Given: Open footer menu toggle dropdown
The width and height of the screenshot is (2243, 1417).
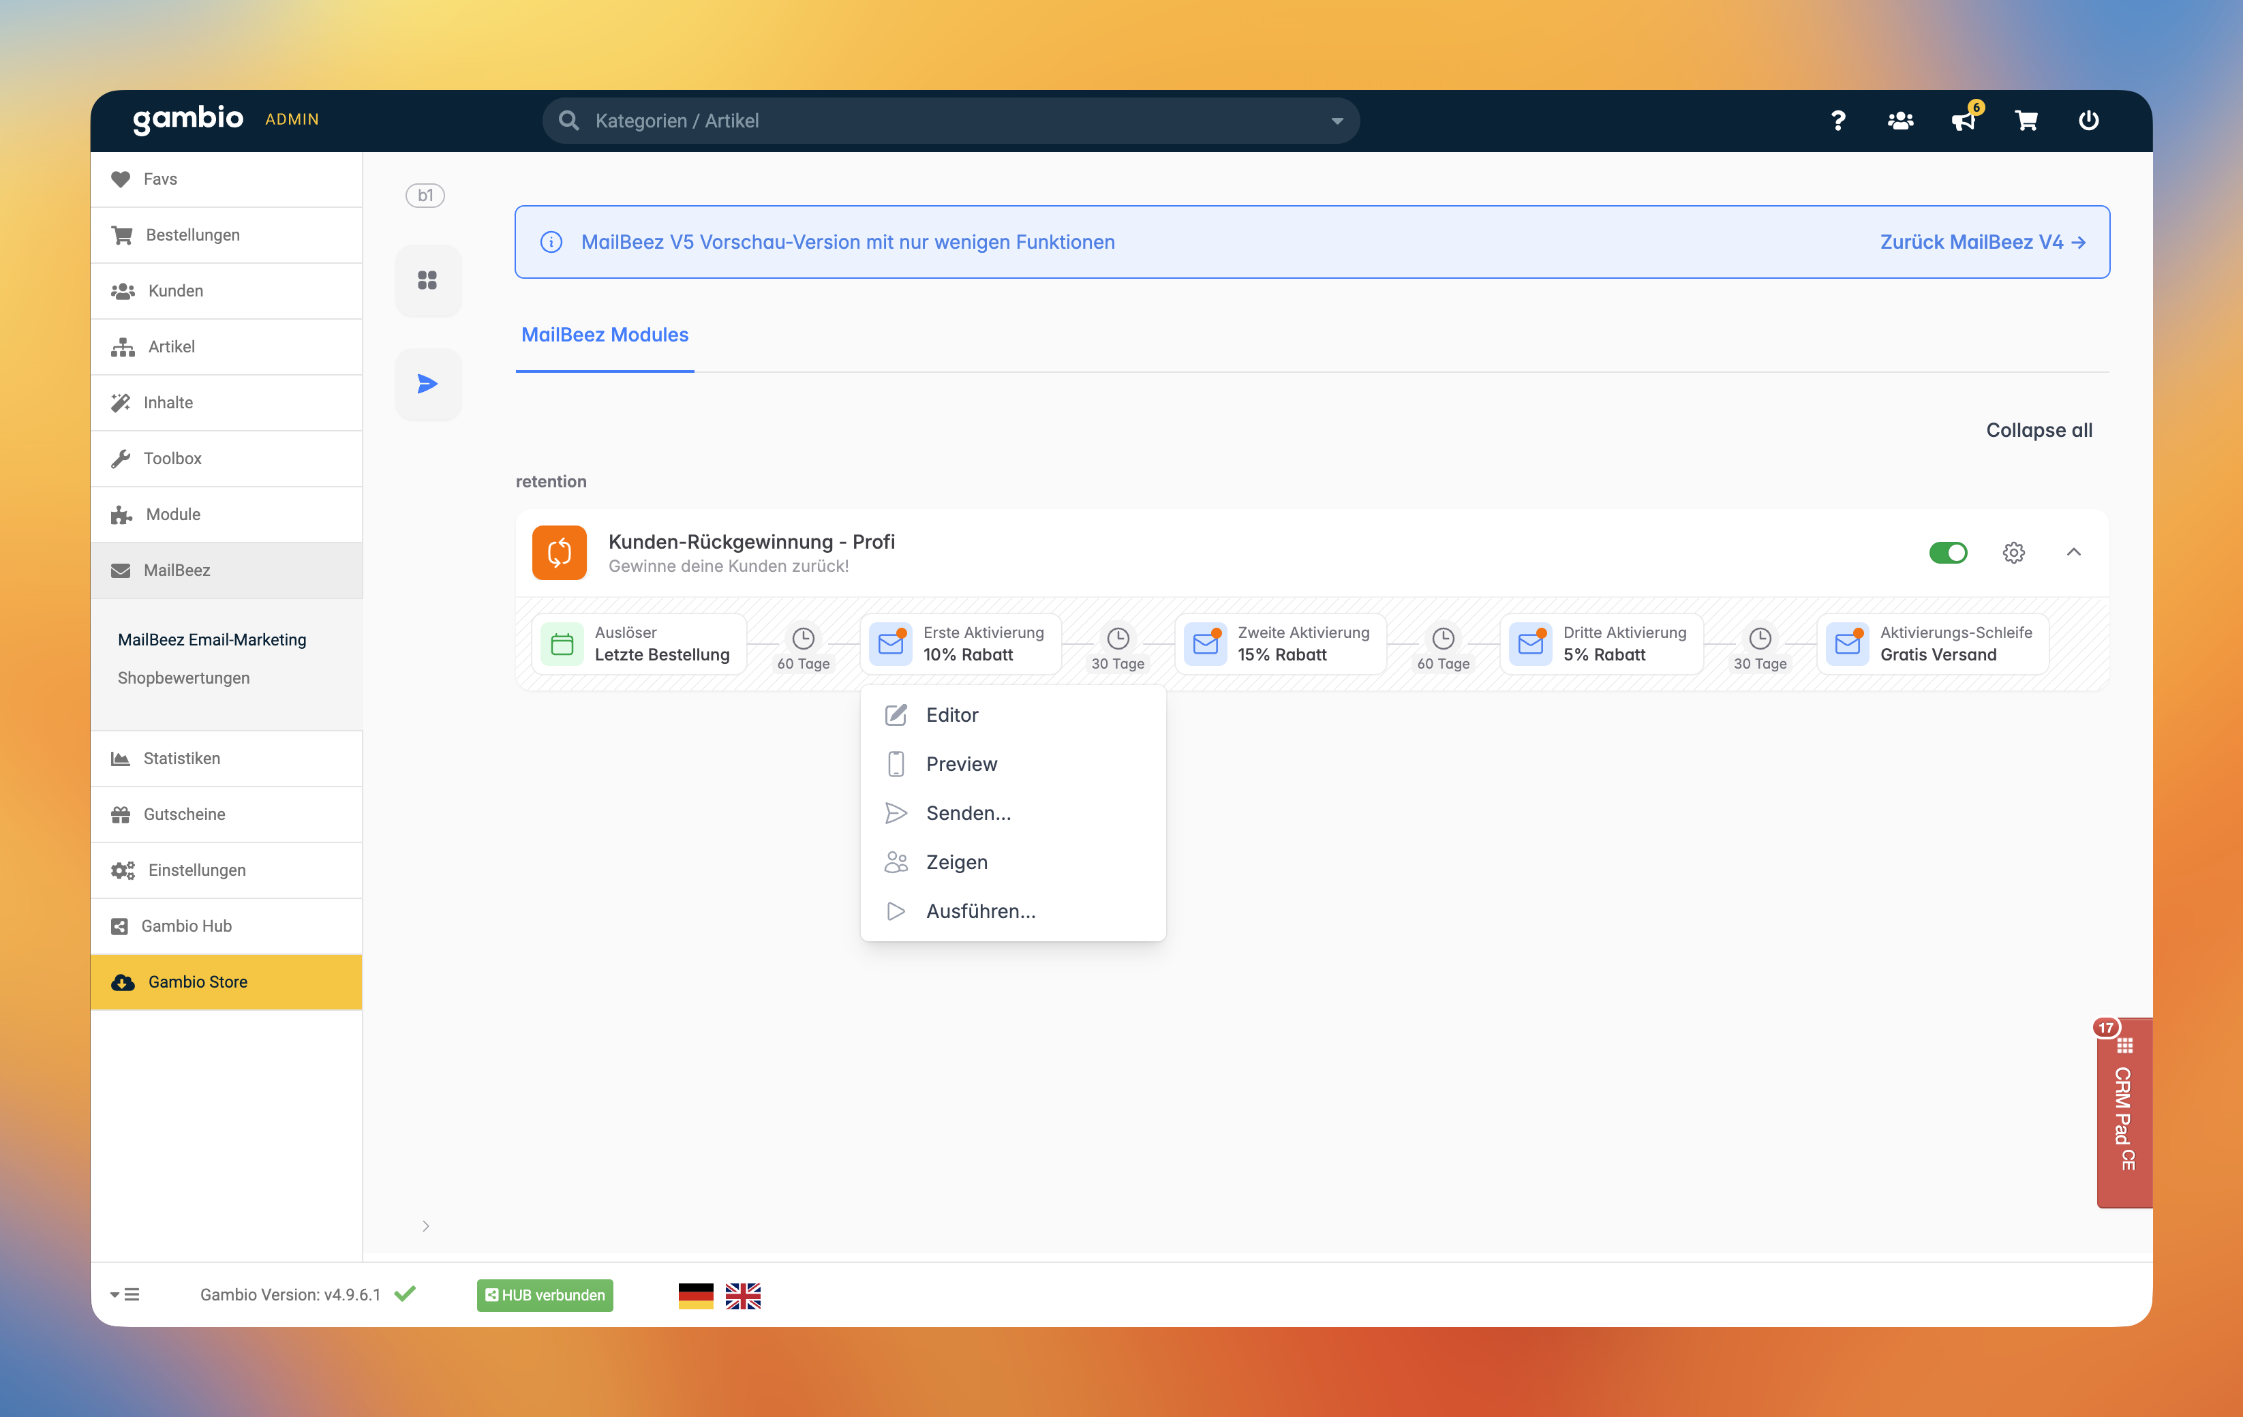Looking at the screenshot, I should [x=125, y=1295].
